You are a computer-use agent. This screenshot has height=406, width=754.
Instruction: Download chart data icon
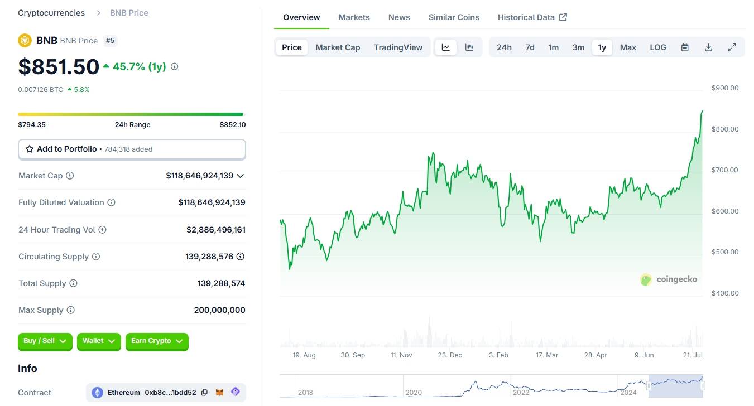[x=708, y=47]
